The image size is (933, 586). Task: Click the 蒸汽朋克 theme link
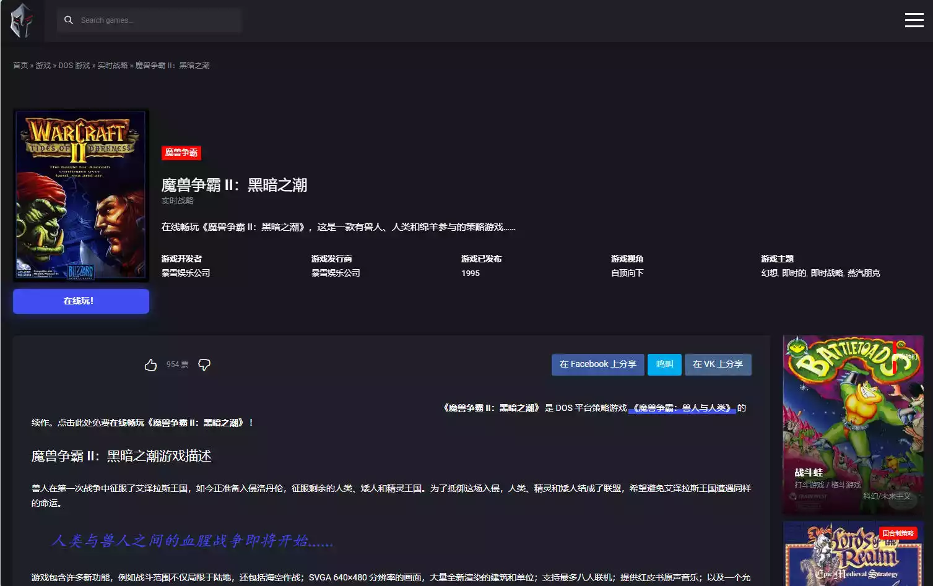click(x=864, y=273)
